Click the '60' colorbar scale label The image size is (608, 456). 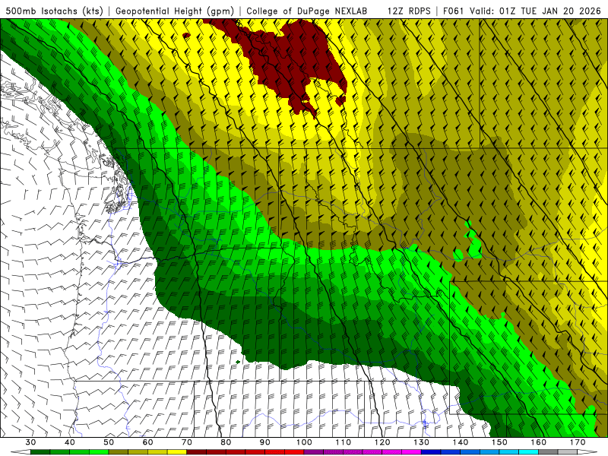147,442
